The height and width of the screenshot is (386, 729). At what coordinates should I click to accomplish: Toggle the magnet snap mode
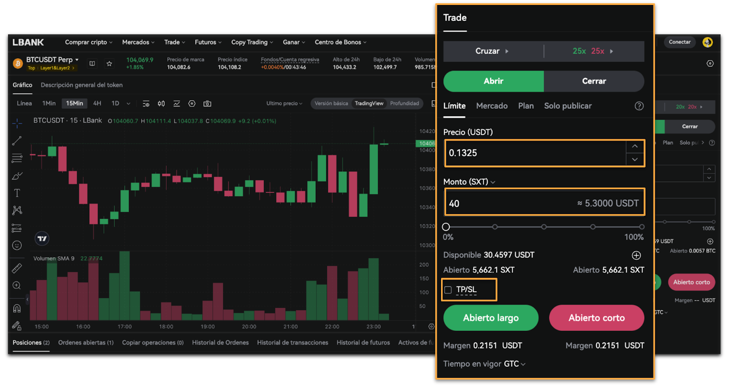[x=17, y=309]
